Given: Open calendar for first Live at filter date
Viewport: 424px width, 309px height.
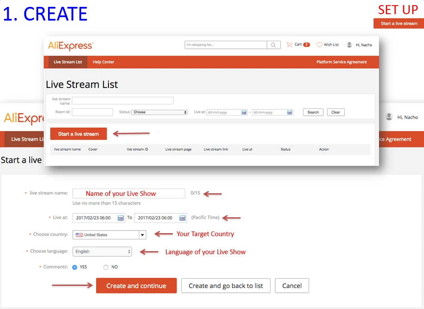Looking at the screenshot, I should [244, 112].
